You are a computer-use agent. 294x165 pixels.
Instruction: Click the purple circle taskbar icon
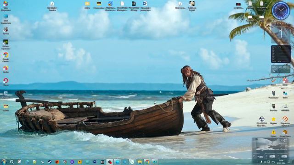[x=72, y=162]
